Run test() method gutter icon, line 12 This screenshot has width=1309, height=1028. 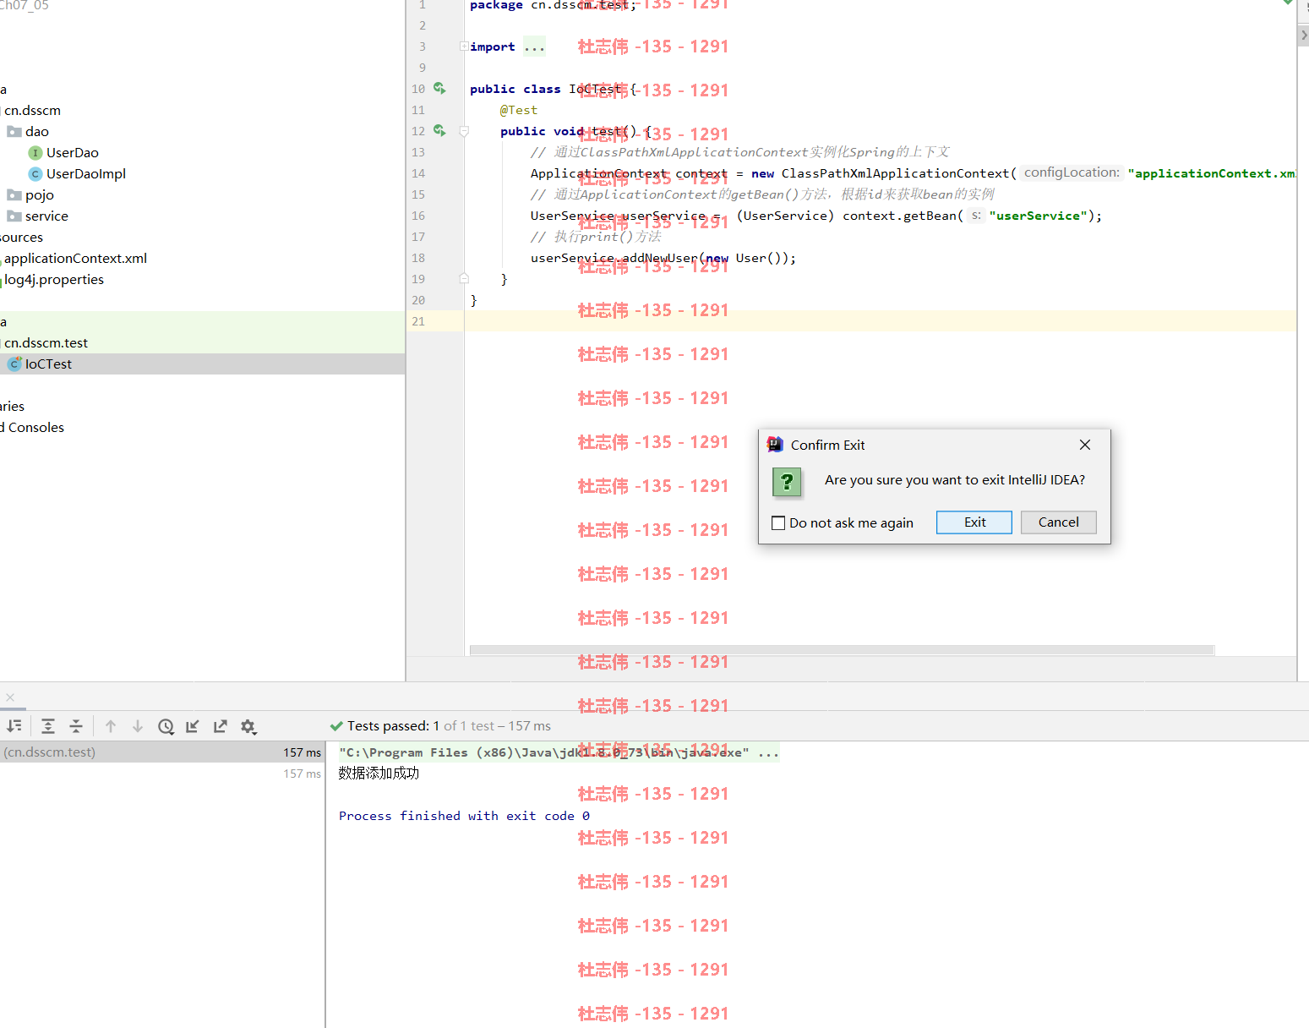[439, 130]
